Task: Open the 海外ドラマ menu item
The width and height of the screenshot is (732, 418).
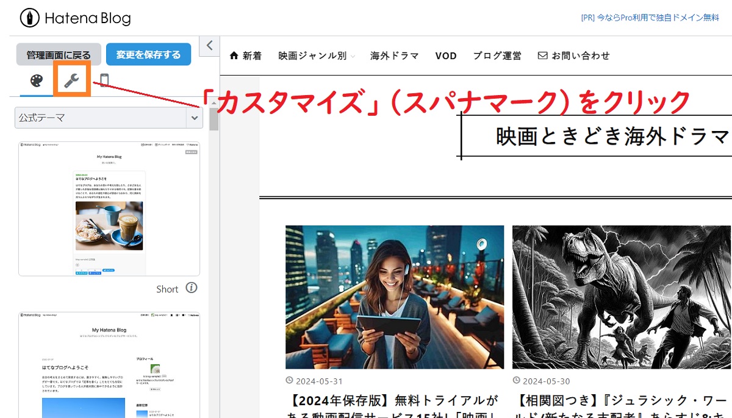Action: click(x=394, y=55)
